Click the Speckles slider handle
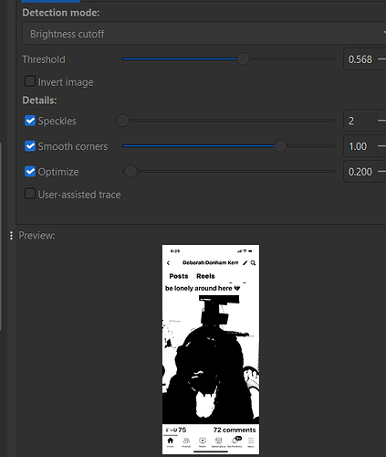 (x=122, y=121)
